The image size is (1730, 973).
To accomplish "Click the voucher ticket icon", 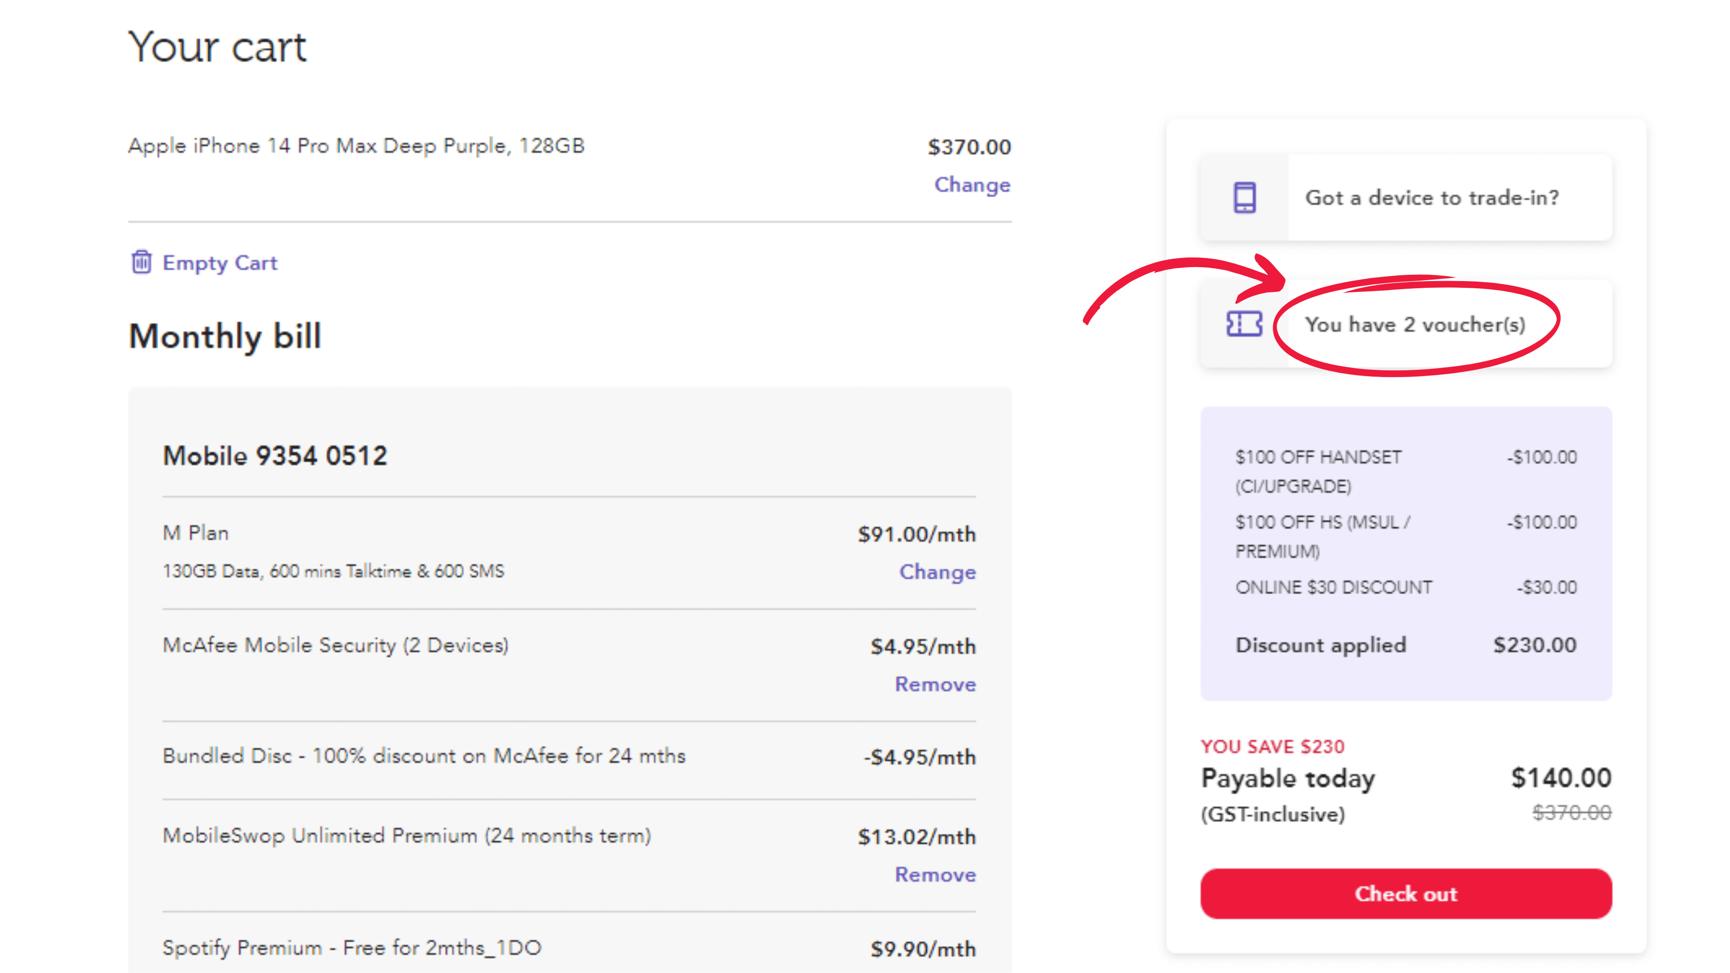I will 1244,324.
